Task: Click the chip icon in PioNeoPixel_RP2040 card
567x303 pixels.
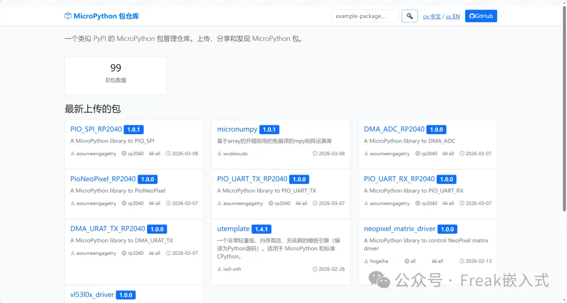Action: (x=124, y=203)
